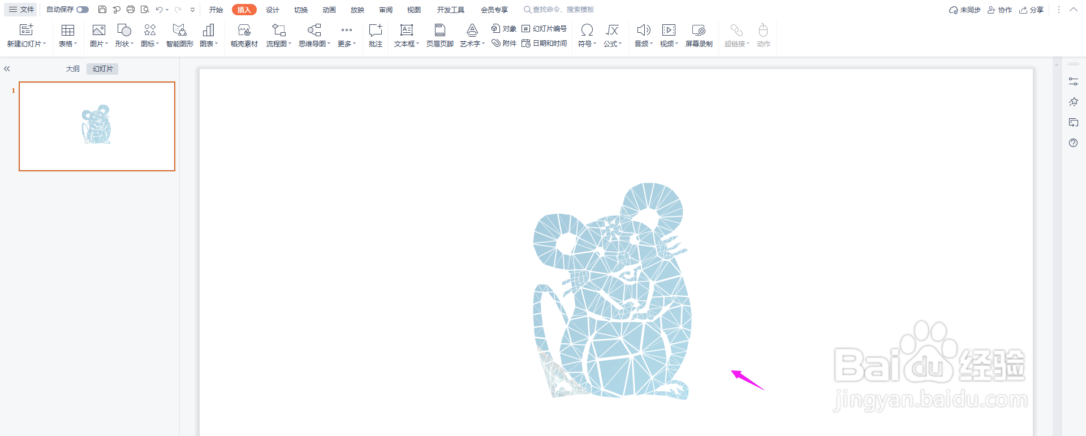Open the three-dot more menu at top right

pos(1059,10)
